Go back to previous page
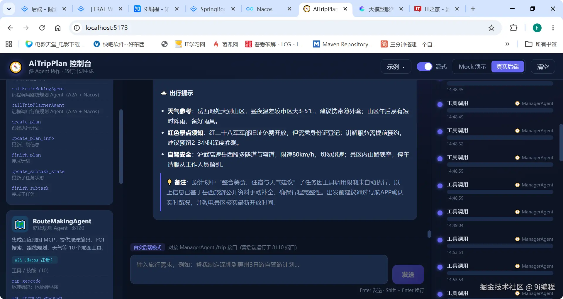This screenshot has height=299, width=563. tap(11, 28)
